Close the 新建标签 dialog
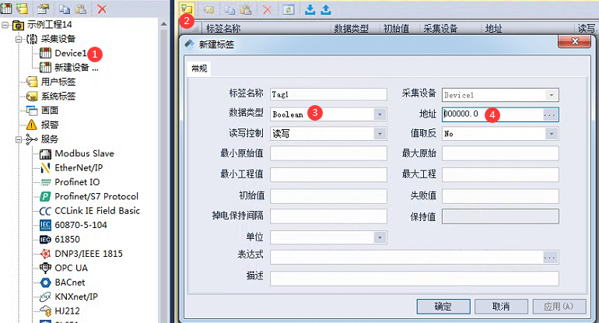Image resolution: width=599 pixels, height=323 pixels. [575, 41]
